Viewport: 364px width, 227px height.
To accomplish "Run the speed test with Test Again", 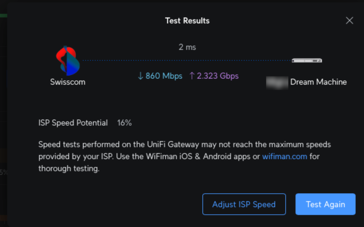I will [325, 204].
